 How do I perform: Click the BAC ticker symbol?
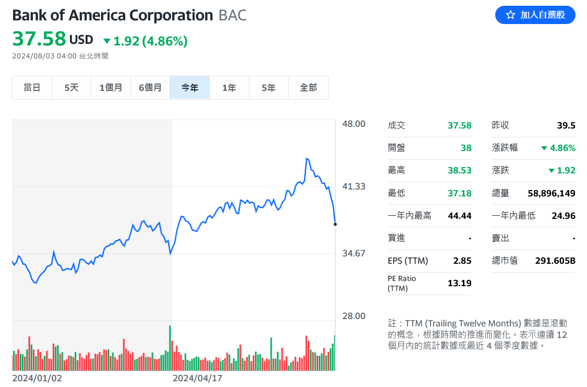[x=232, y=15]
